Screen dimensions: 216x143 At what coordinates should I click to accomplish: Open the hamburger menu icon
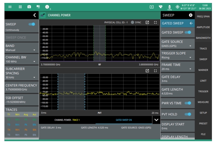tap(10, 7)
